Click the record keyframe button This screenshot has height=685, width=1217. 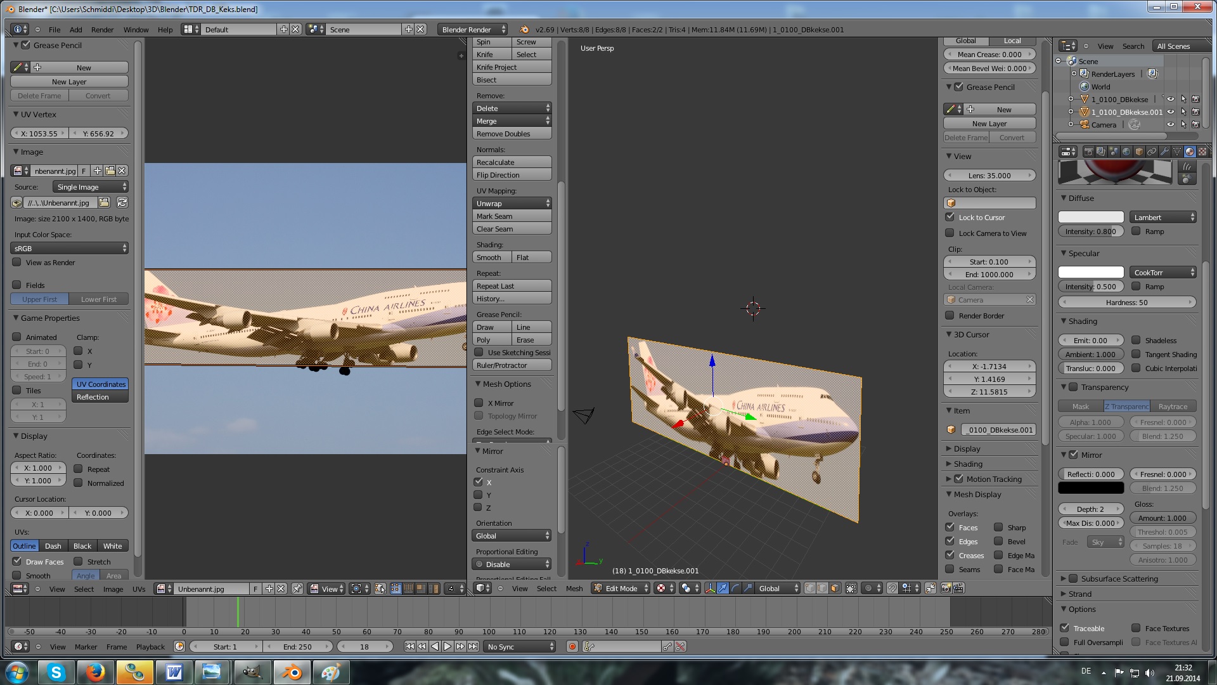point(572,646)
